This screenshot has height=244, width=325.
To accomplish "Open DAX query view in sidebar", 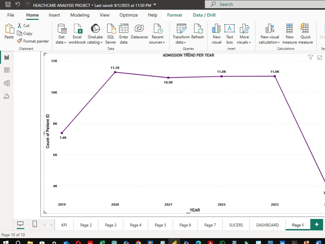I will tap(6, 96).
